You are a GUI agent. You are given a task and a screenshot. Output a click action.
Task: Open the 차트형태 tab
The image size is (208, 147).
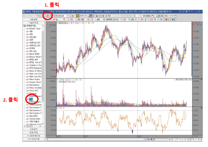[x=34, y=20]
